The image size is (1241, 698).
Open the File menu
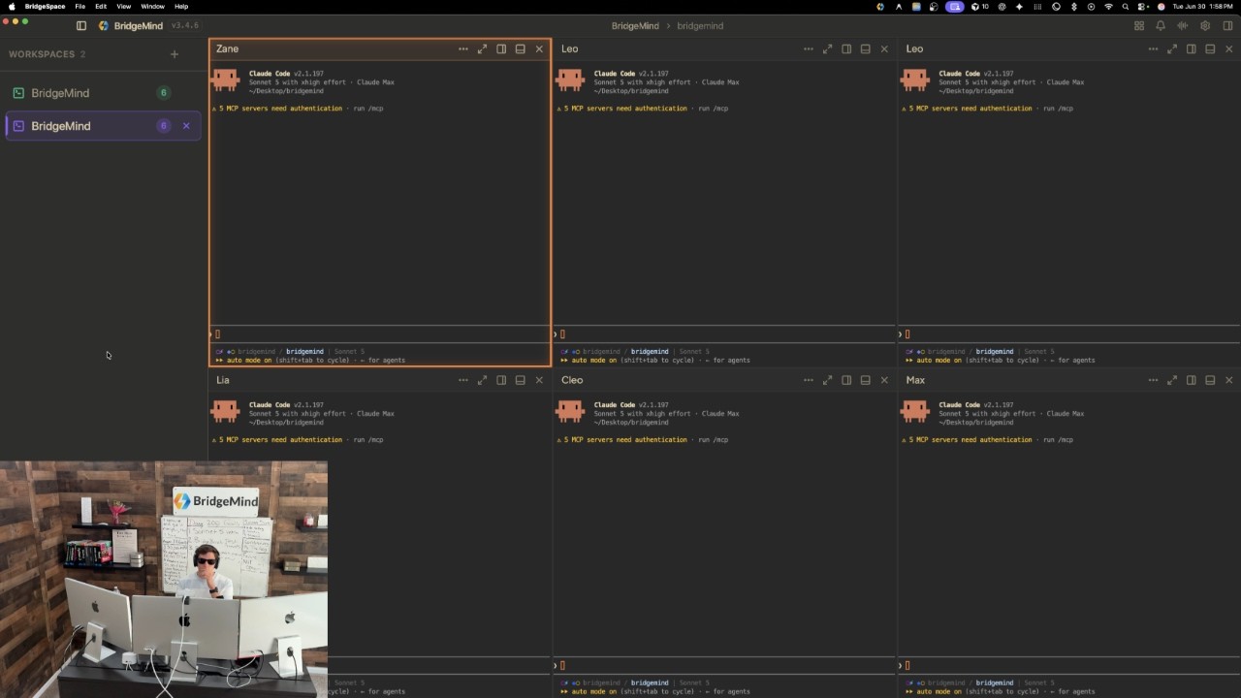tap(80, 7)
